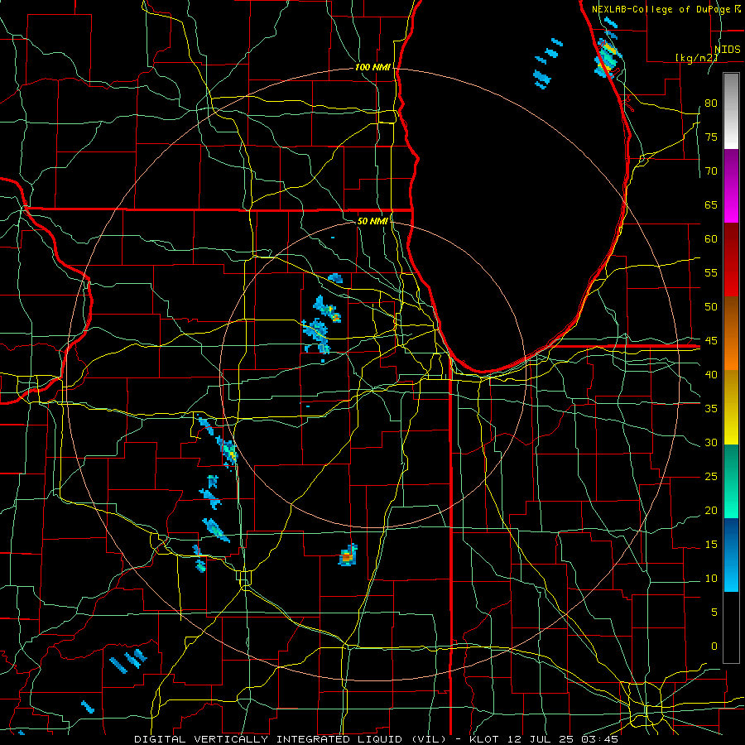Screen dimensions: 745x745
Task: Click the red-core storm cell below the 50 NMI ring
Action: (348, 555)
